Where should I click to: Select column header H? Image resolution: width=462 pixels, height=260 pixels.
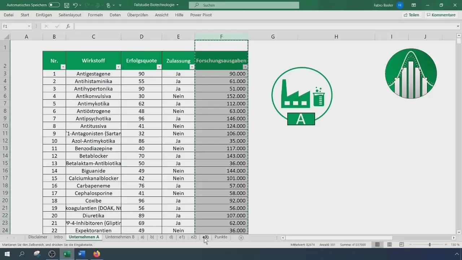(x=336, y=36)
